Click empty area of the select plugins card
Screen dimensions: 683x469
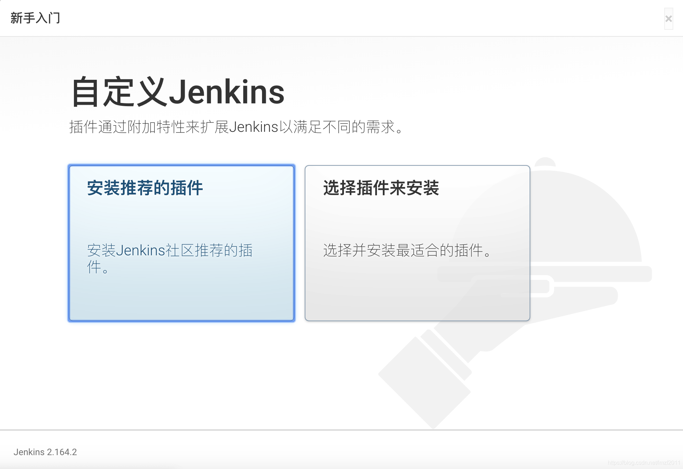click(x=417, y=291)
